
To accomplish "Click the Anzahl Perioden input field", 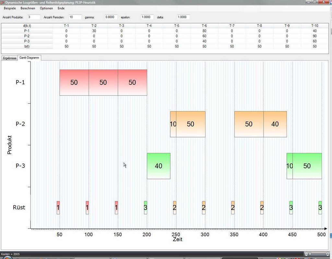I will pyautogui.click(x=75, y=17).
